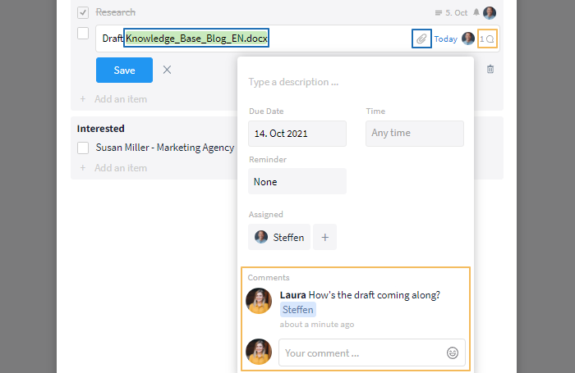This screenshot has width=575, height=373.
Task: Click the trash delete icon
Action: click(490, 70)
